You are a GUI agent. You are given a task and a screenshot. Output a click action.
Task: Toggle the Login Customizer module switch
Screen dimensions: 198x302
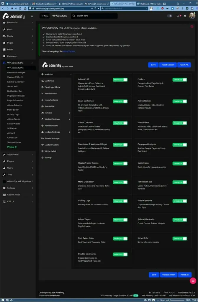pyautogui.click(x=120, y=101)
